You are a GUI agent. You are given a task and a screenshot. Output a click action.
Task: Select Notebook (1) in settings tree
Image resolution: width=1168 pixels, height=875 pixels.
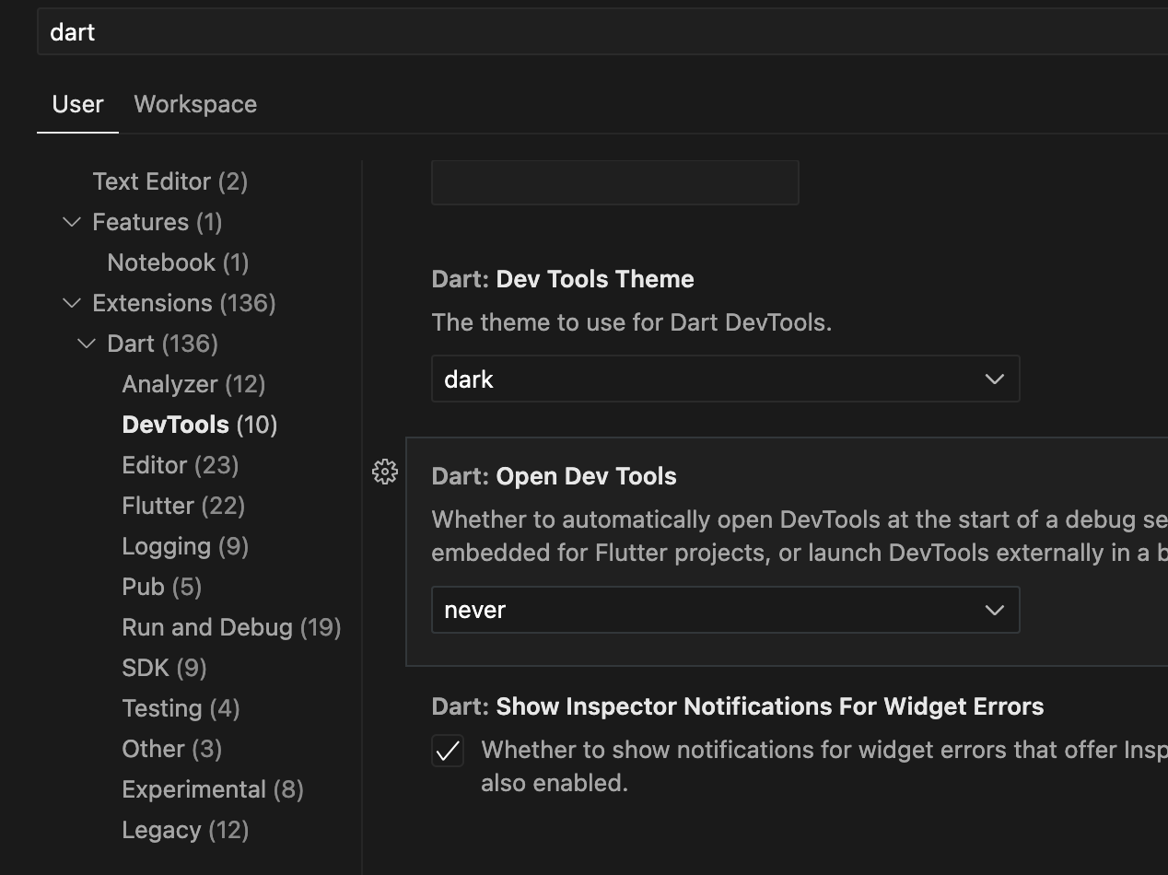[x=178, y=262]
